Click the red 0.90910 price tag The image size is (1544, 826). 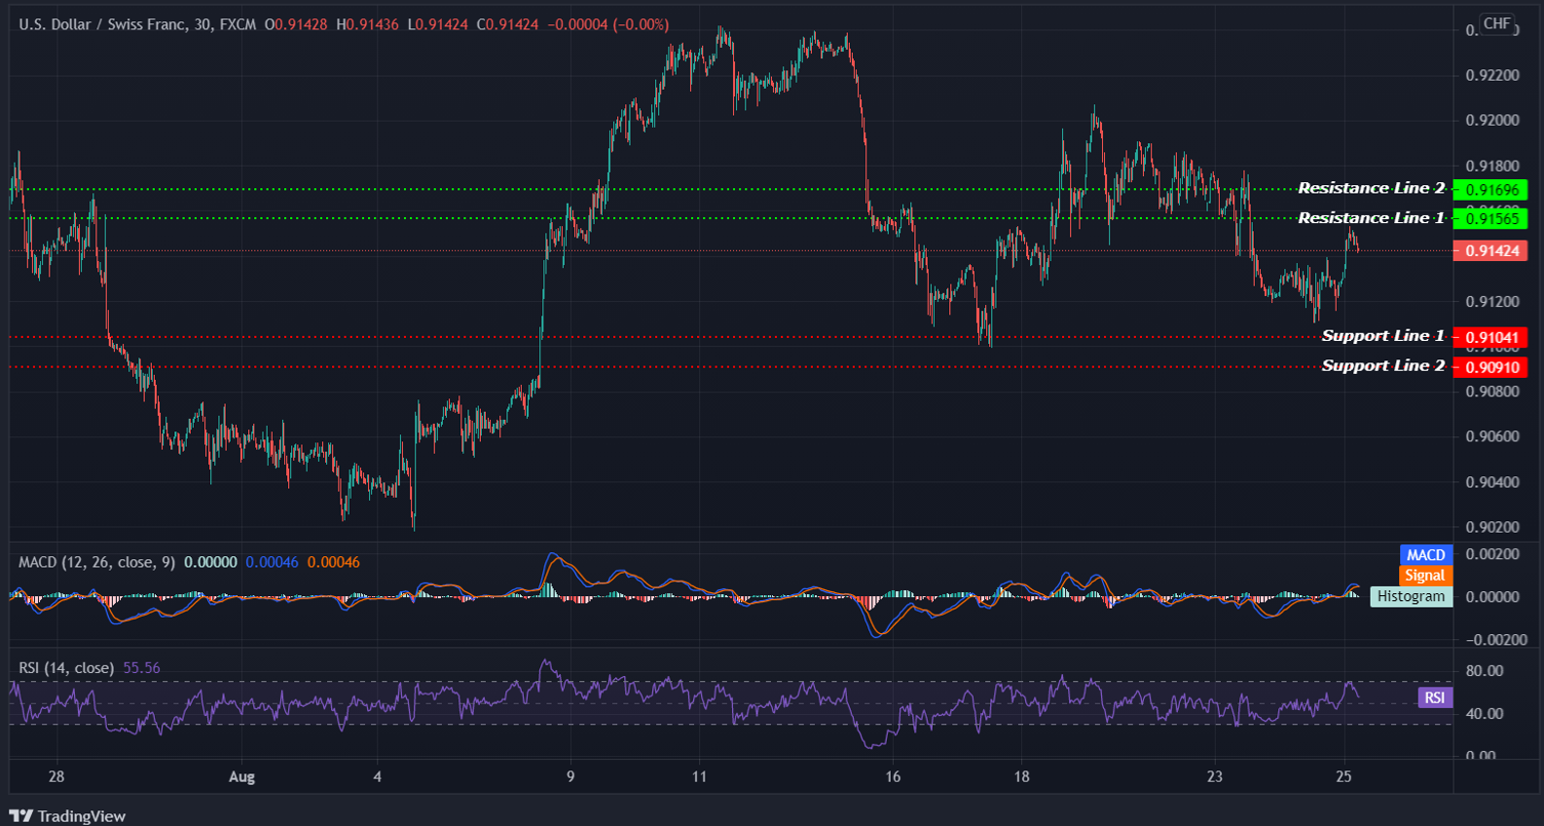point(1490,367)
